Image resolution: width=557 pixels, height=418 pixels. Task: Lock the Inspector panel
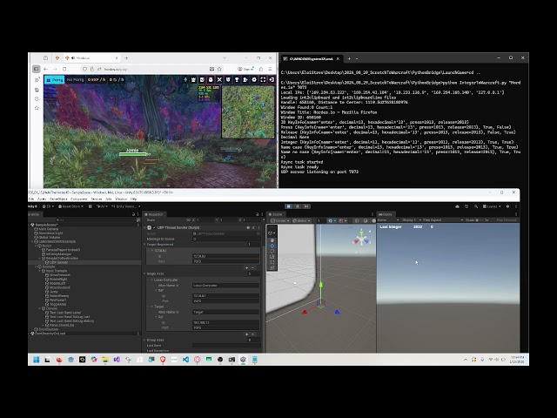click(258, 214)
